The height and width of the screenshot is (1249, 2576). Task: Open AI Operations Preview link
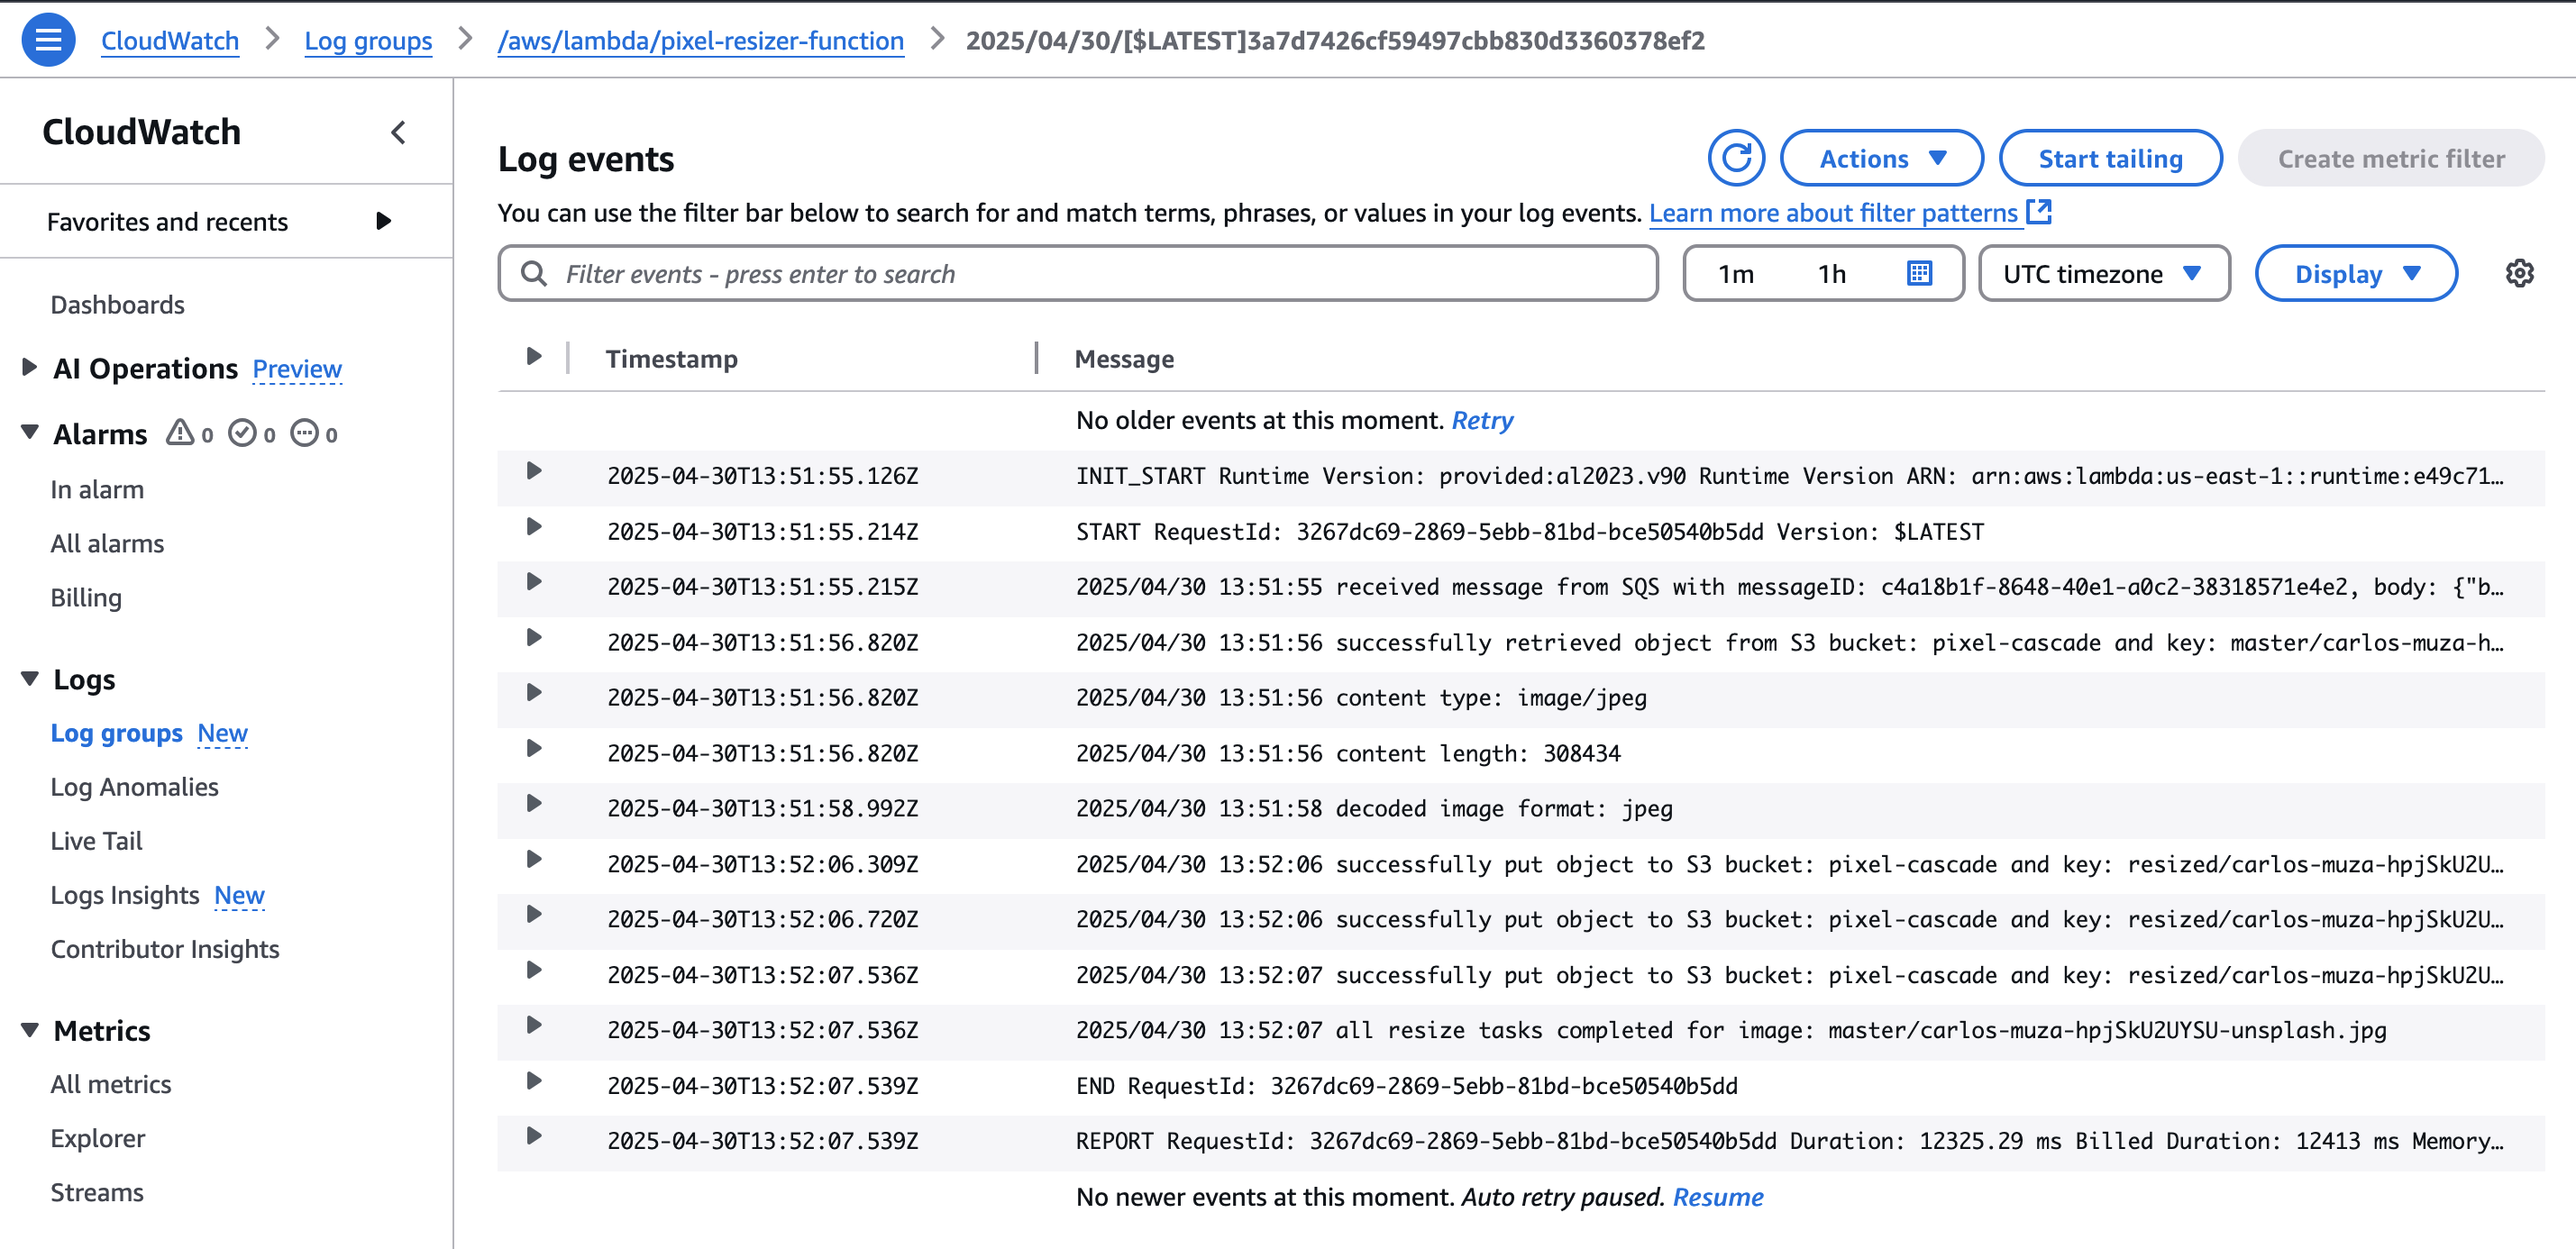(297, 368)
